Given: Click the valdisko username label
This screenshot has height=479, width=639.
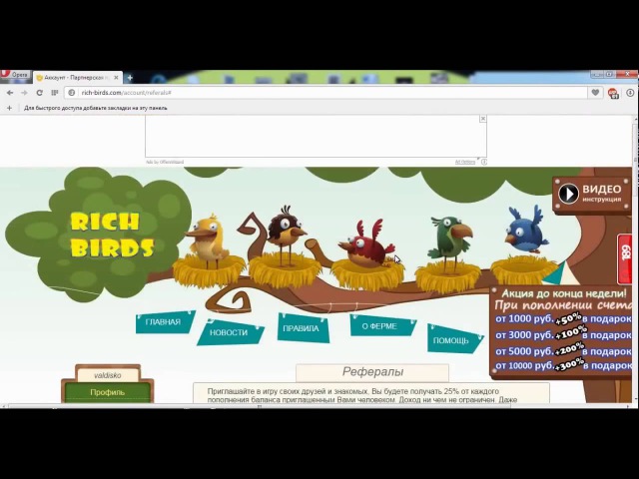Looking at the screenshot, I should [x=108, y=375].
